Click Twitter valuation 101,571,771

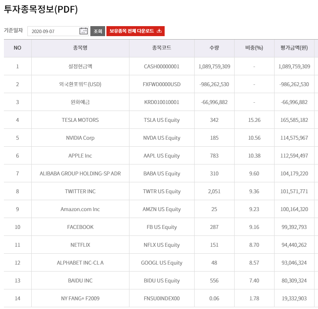(x=294, y=191)
